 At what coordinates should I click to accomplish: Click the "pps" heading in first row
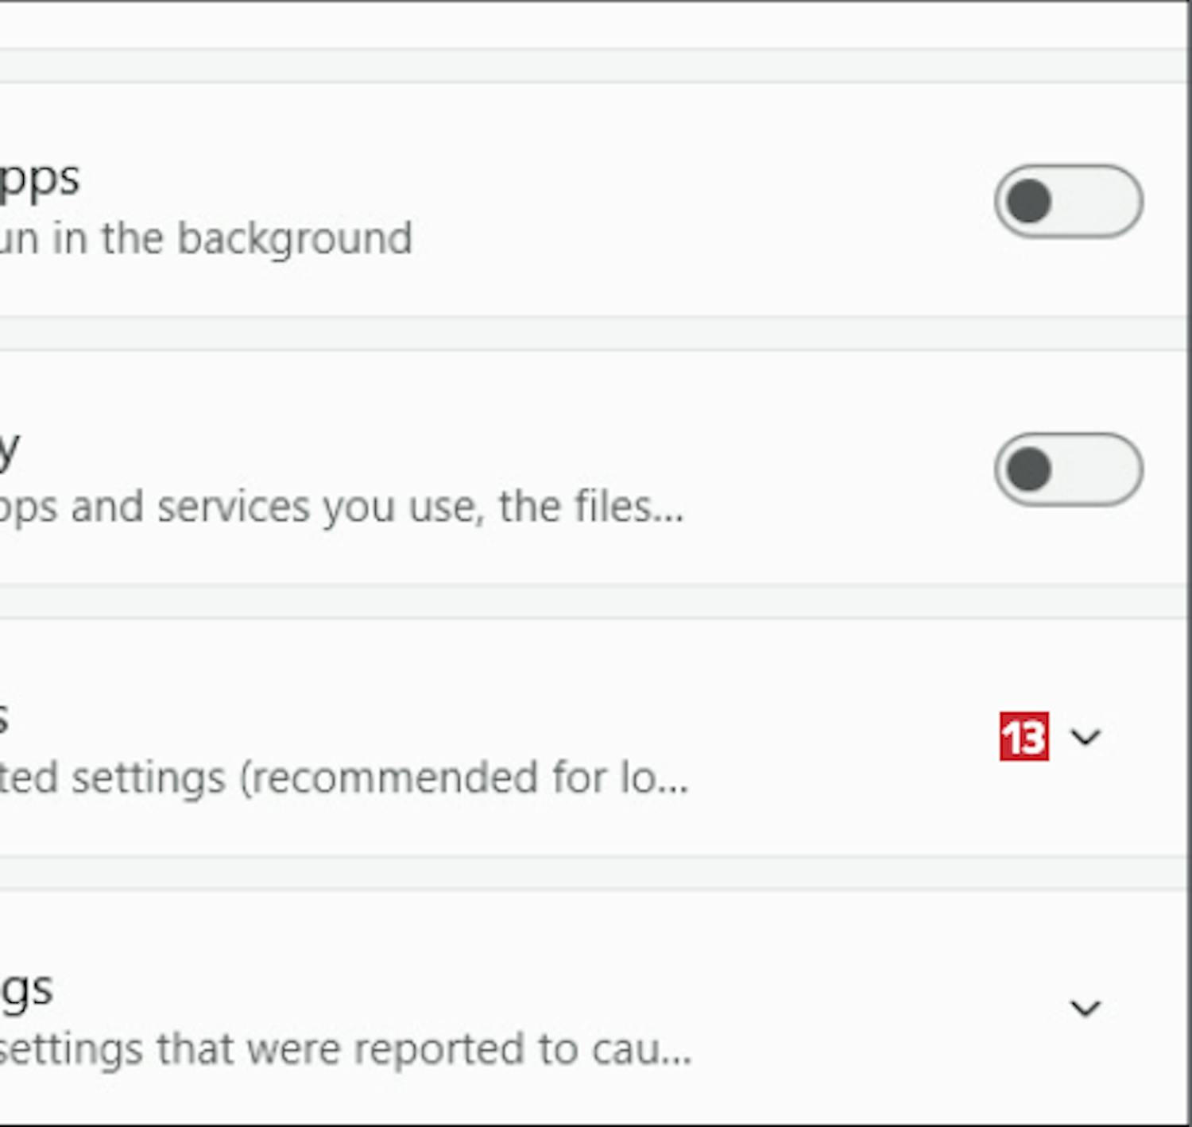[x=40, y=179]
